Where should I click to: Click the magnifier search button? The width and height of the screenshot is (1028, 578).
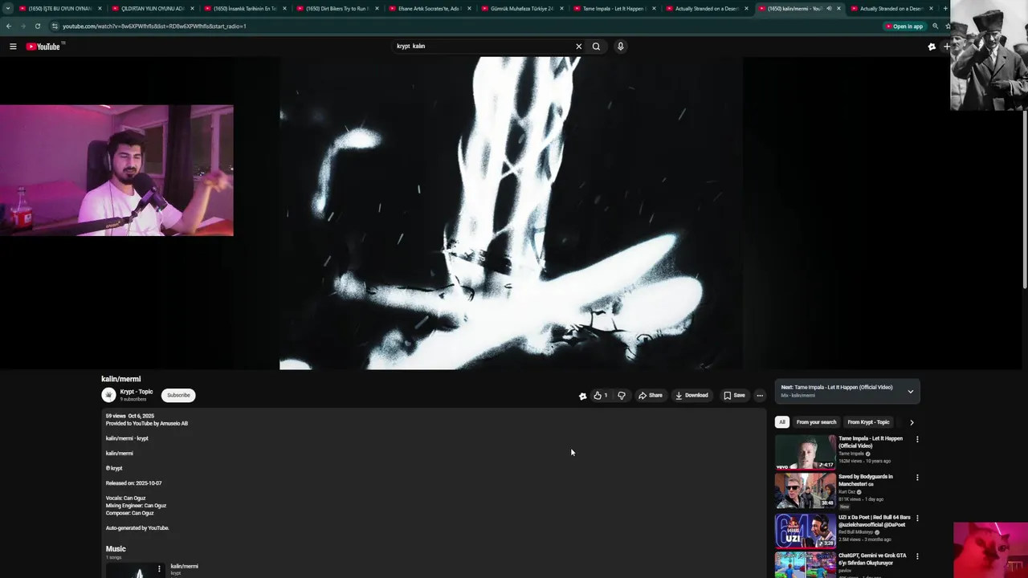(596, 47)
